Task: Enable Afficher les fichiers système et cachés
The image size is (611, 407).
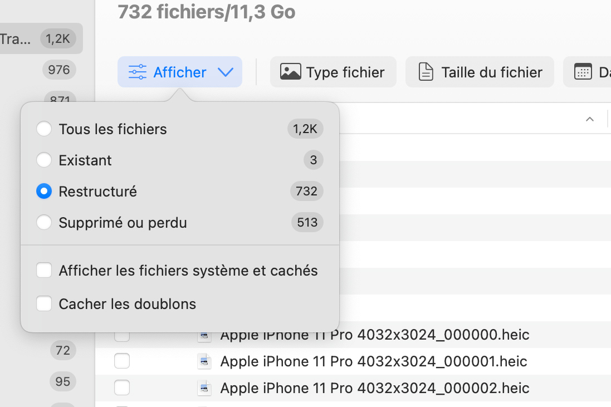Action: tap(44, 271)
